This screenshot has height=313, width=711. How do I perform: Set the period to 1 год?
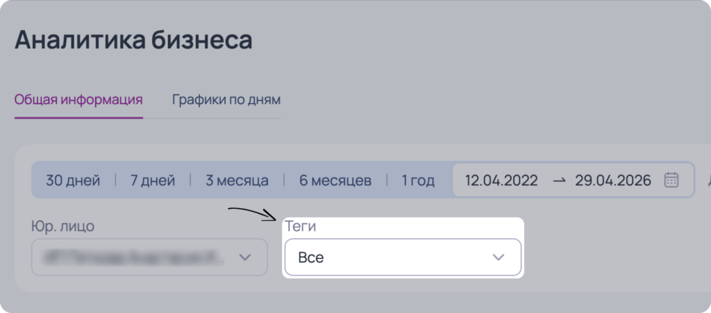click(418, 180)
